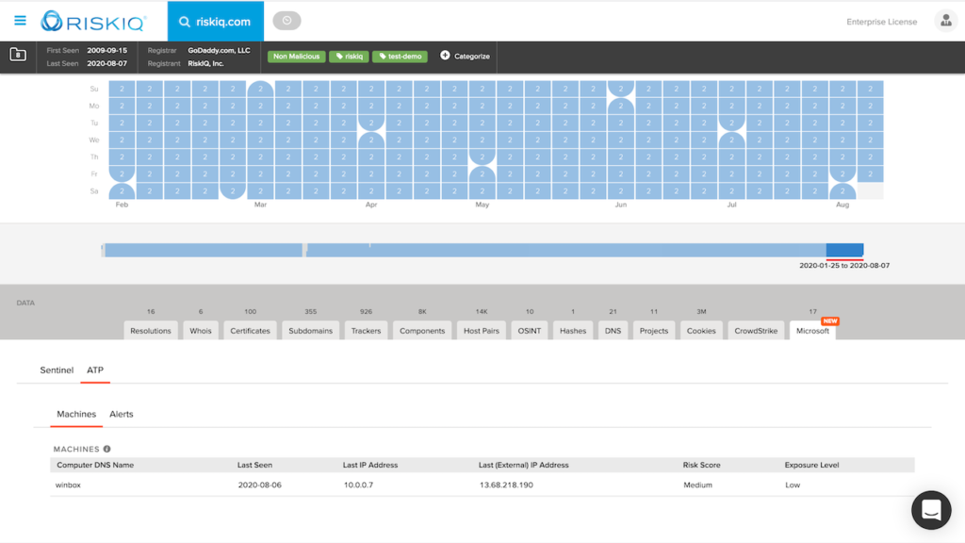Image resolution: width=965 pixels, height=543 pixels.
Task: Click the Computer DNS Name column header
Action: coord(95,465)
